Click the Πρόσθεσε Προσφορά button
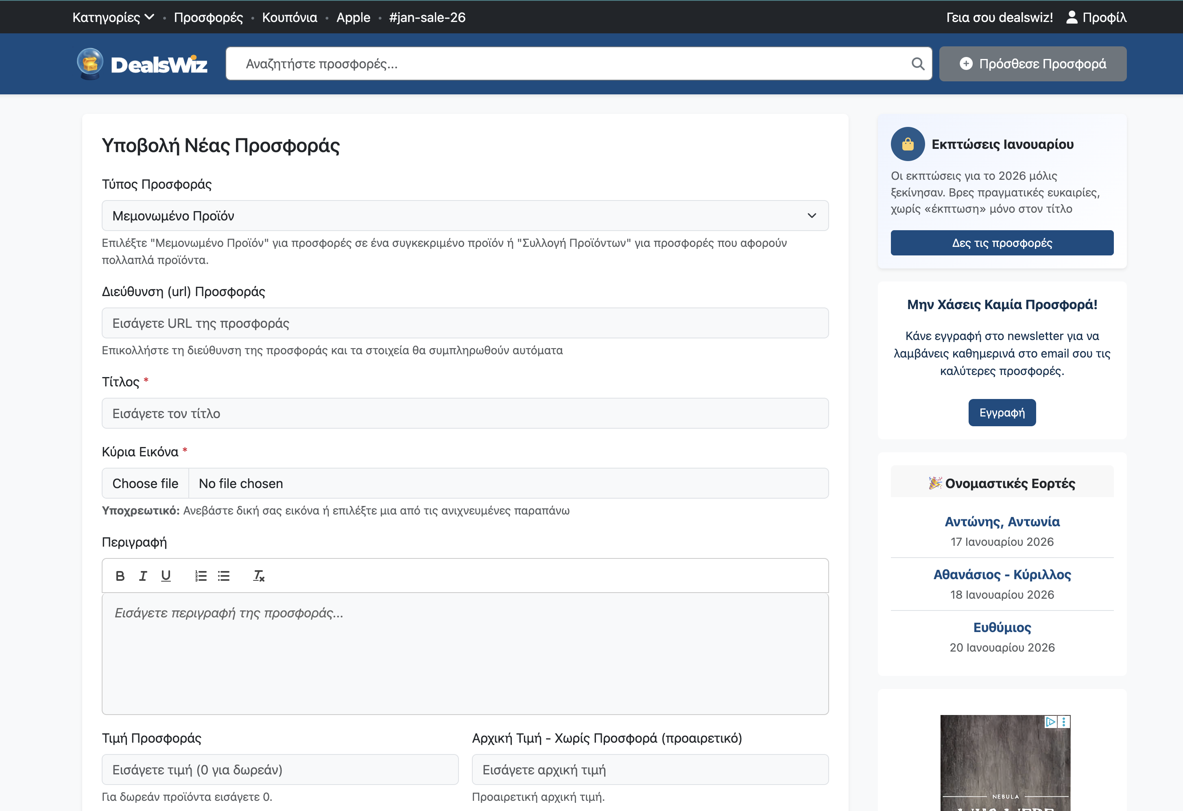Viewport: 1183px width, 811px height. click(1033, 63)
